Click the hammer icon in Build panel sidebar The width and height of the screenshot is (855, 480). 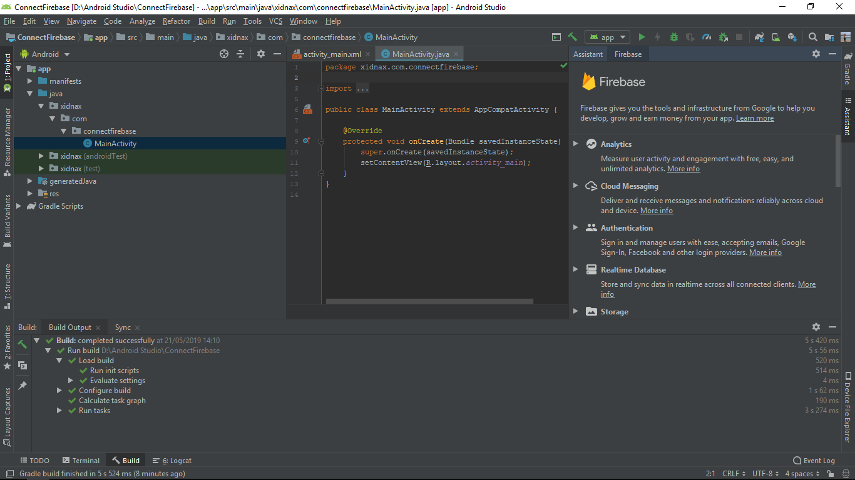(22, 344)
